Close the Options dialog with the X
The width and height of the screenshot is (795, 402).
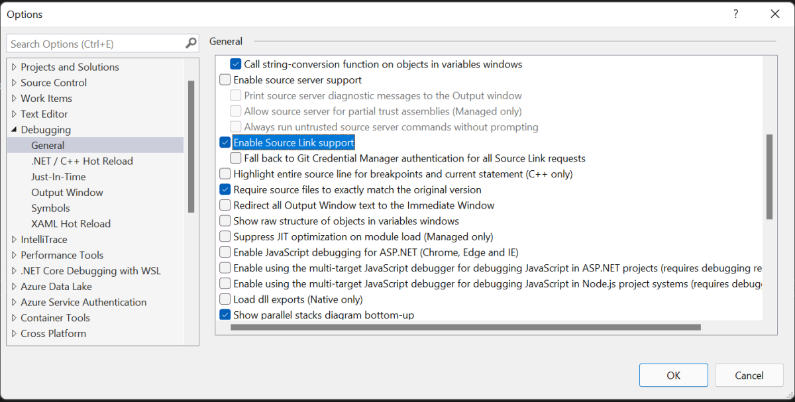coord(774,14)
